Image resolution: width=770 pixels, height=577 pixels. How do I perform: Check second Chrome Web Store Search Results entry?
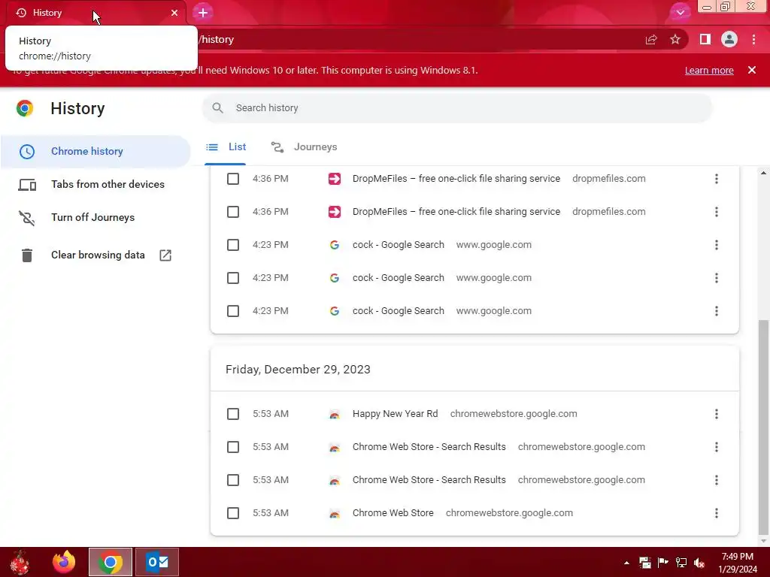point(233,480)
